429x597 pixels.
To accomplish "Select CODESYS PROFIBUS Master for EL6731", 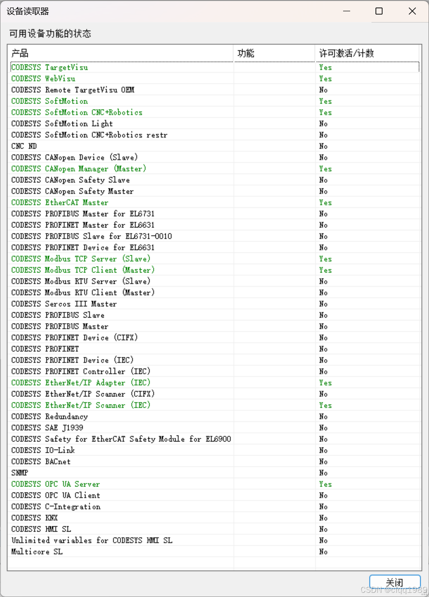I will click(x=214, y=214).
